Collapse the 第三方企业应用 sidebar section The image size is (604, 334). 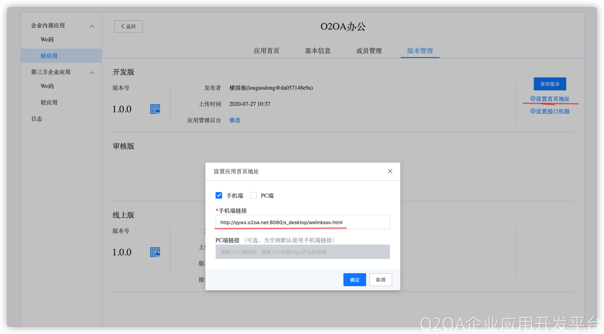pos(92,73)
